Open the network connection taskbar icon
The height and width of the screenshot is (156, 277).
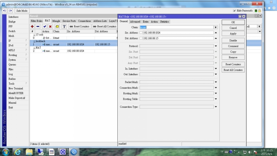click(x=40, y=152)
